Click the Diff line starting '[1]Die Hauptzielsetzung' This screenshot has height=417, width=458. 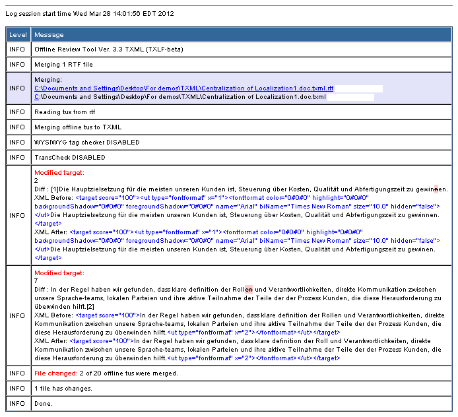click(x=241, y=189)
